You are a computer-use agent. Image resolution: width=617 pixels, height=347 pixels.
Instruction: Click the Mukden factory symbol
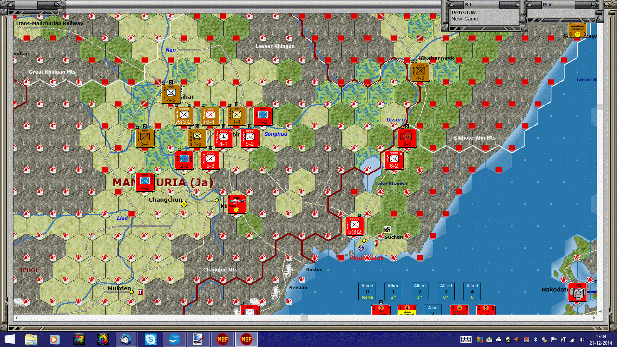point(140,292)
